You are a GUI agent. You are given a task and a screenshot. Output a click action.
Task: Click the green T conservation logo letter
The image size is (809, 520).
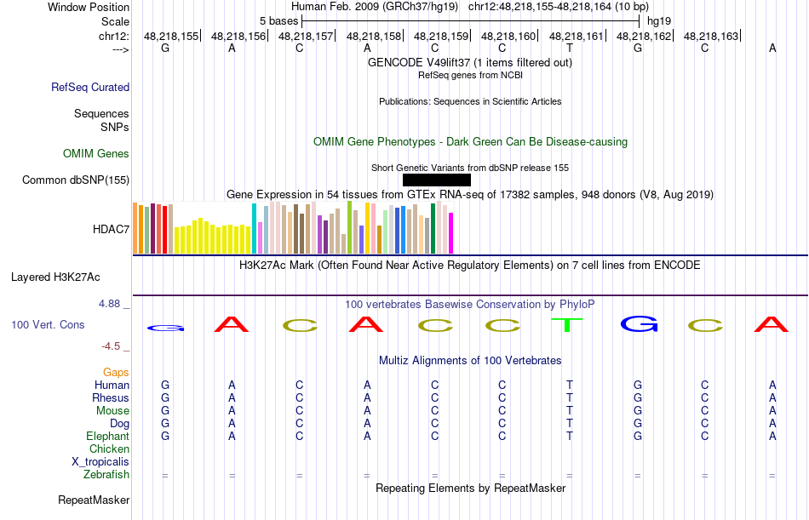point(567,325)
